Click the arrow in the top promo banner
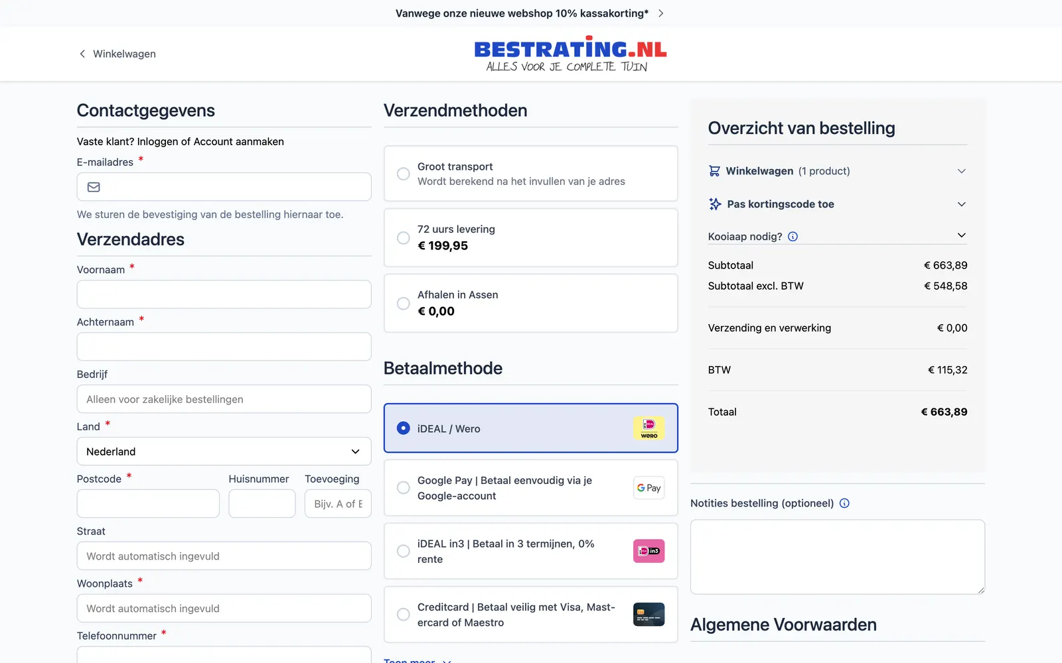The image size is (1062, 663). tap(660, 13)
